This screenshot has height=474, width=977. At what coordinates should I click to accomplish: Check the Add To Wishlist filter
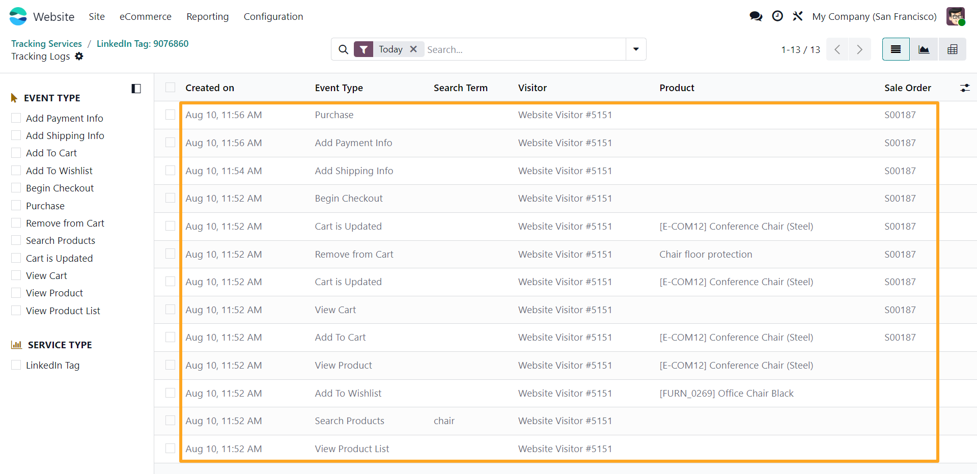[x=16, y=171]
